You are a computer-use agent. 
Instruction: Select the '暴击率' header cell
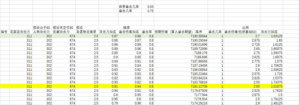coord(147,32)
